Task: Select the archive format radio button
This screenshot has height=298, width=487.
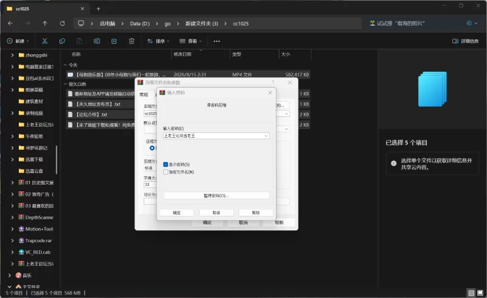Action: 152,148
